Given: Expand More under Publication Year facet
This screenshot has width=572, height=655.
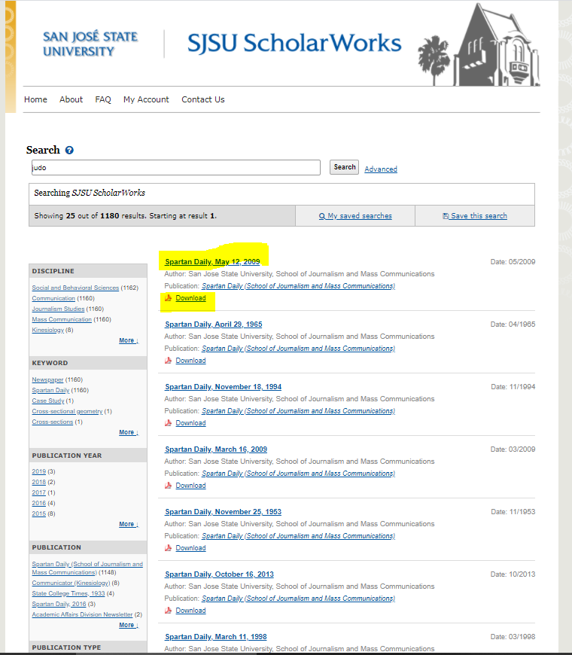Looking at the screenshot, I should click(128, 524).
